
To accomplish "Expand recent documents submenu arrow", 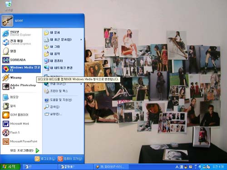I will click(81, 39).
